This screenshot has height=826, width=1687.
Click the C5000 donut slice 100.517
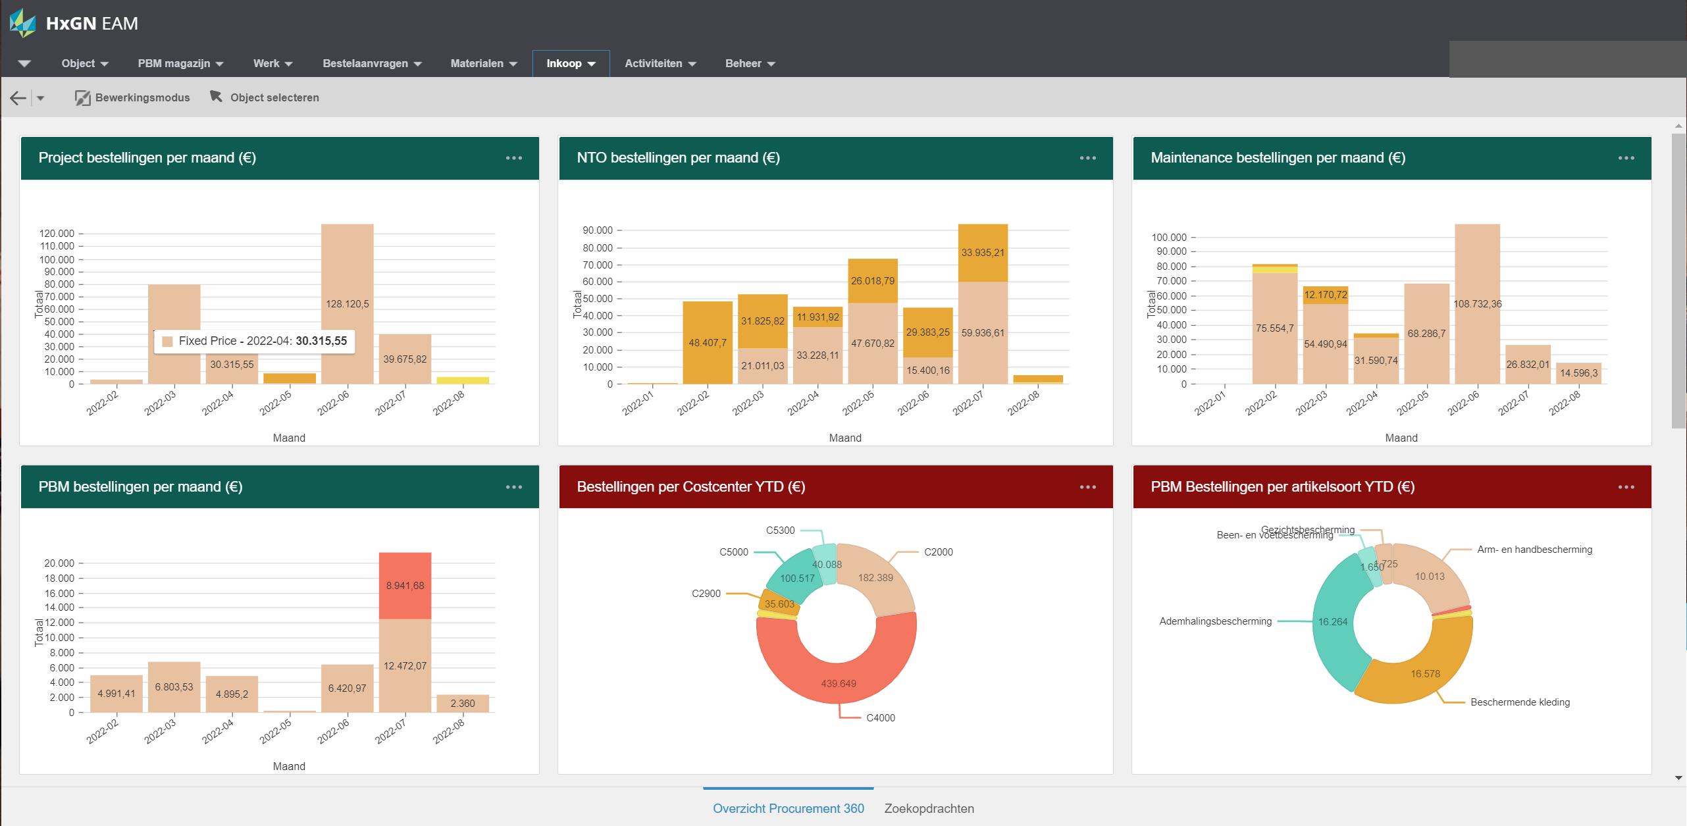click(797, 579)
